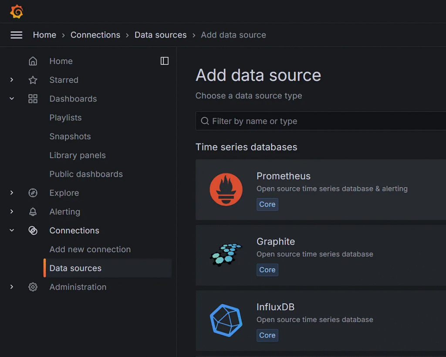Expand the Starred section chevron

(x=12, y=80)
